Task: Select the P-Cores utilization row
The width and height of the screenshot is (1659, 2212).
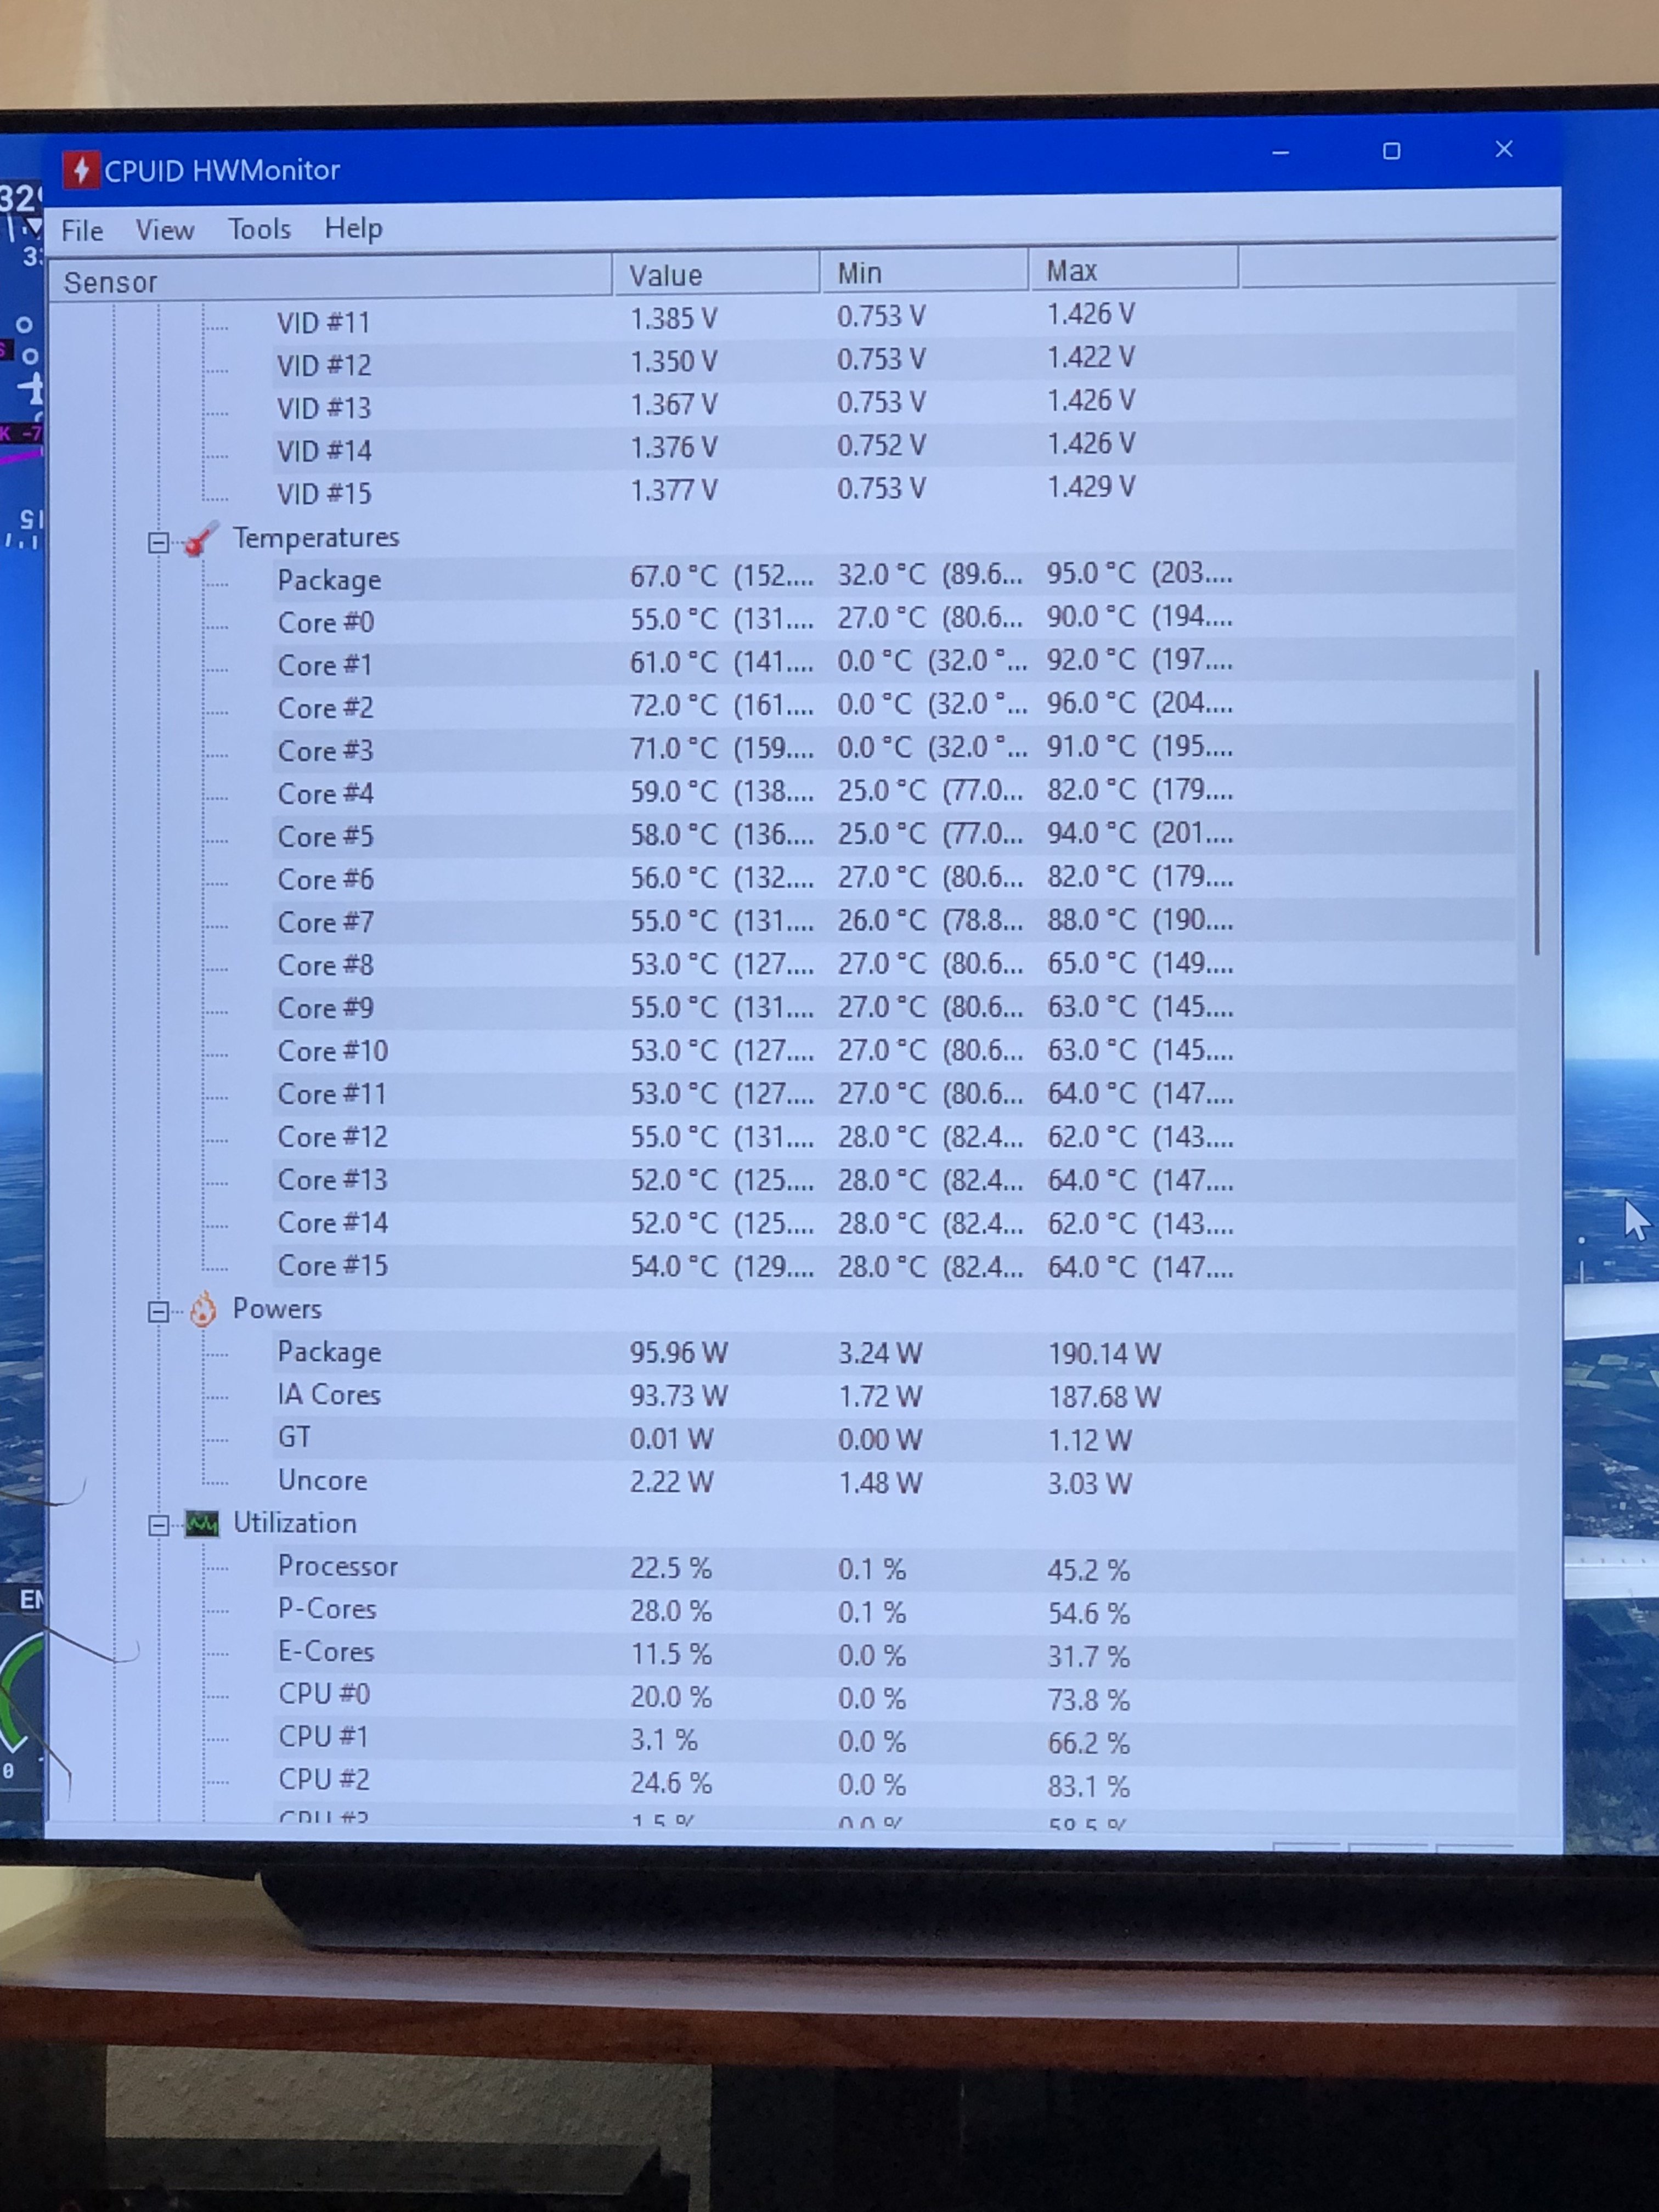Action: pos(327,1609)
